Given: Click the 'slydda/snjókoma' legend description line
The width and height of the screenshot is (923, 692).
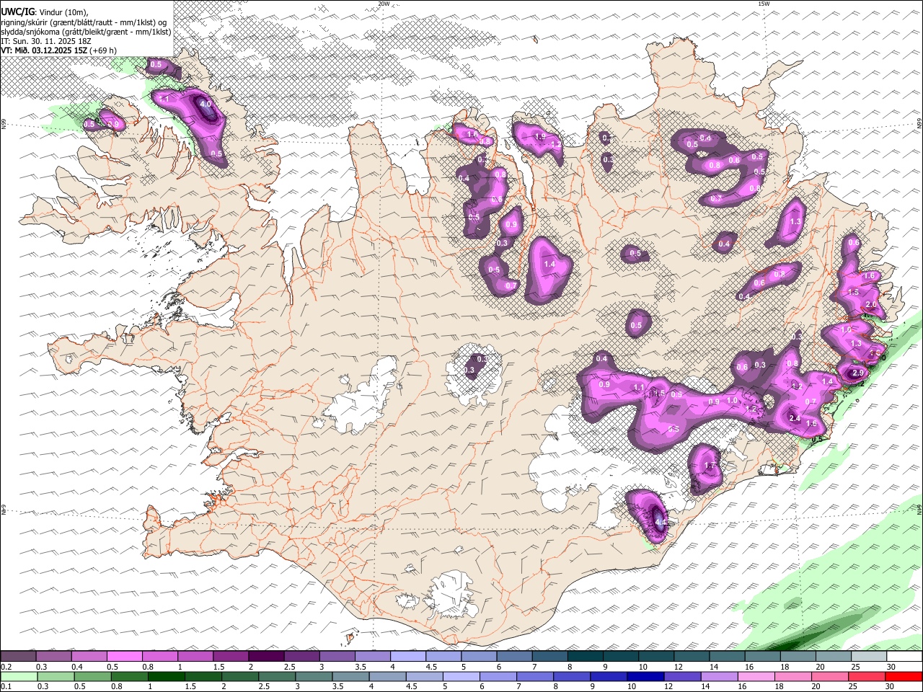Looking at the screenshot, I should pos(86,32).
